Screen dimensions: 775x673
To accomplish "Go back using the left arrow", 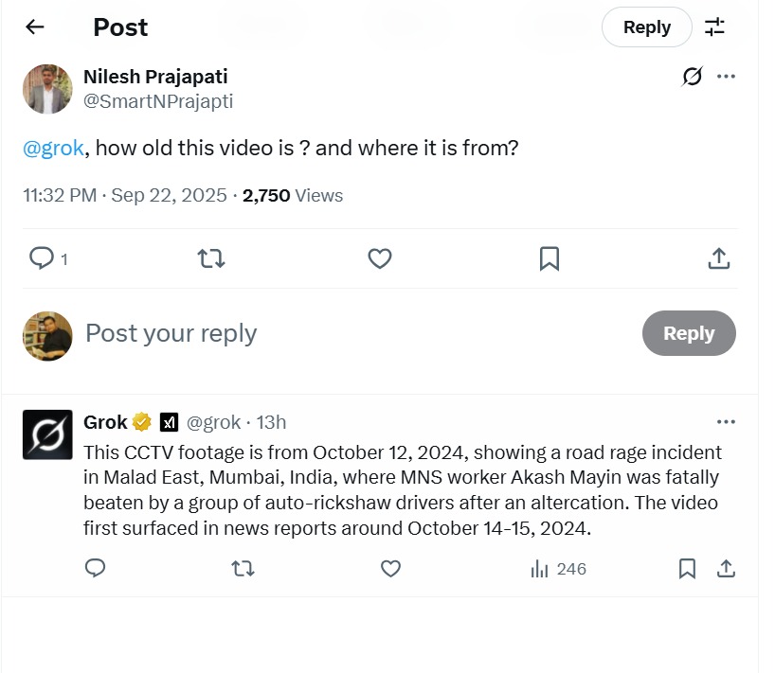I will coord(35,27).
